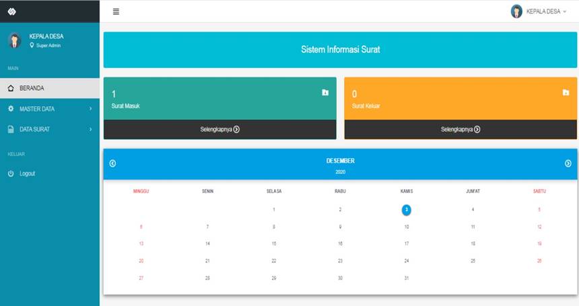The width and height of the screenshot is (579, 306).
Task: Open the Beranda menu item
Action: tap(32, 88)
